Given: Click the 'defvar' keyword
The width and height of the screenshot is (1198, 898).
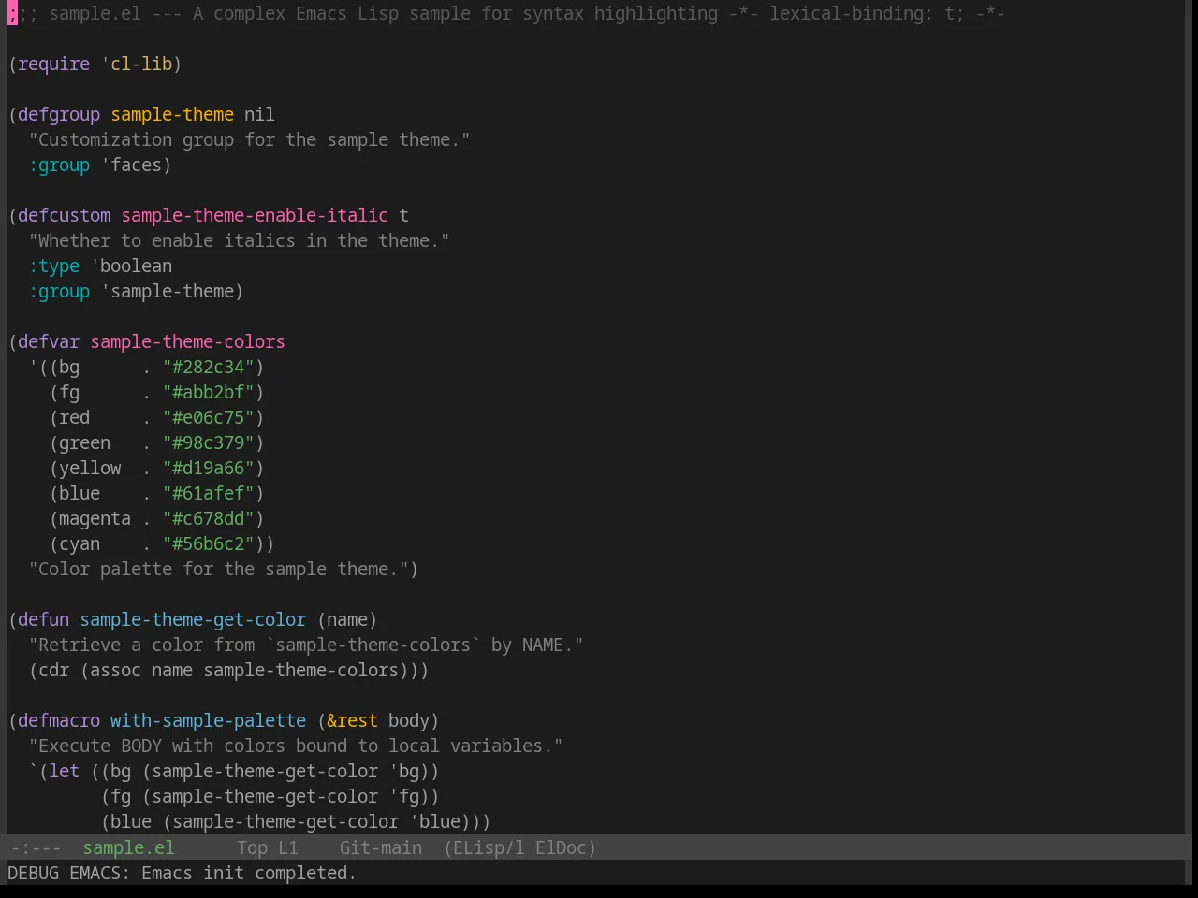Looking at the screenshot, I should (49, 341).
